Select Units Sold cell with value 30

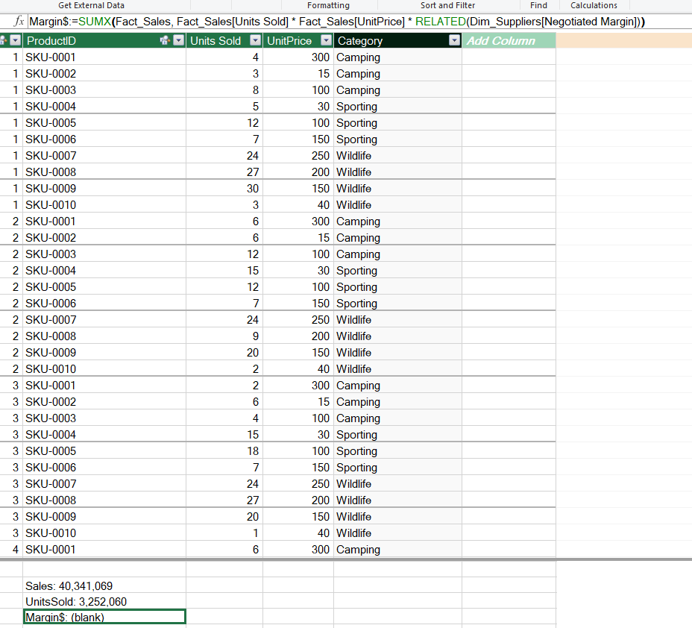(224, 189)
